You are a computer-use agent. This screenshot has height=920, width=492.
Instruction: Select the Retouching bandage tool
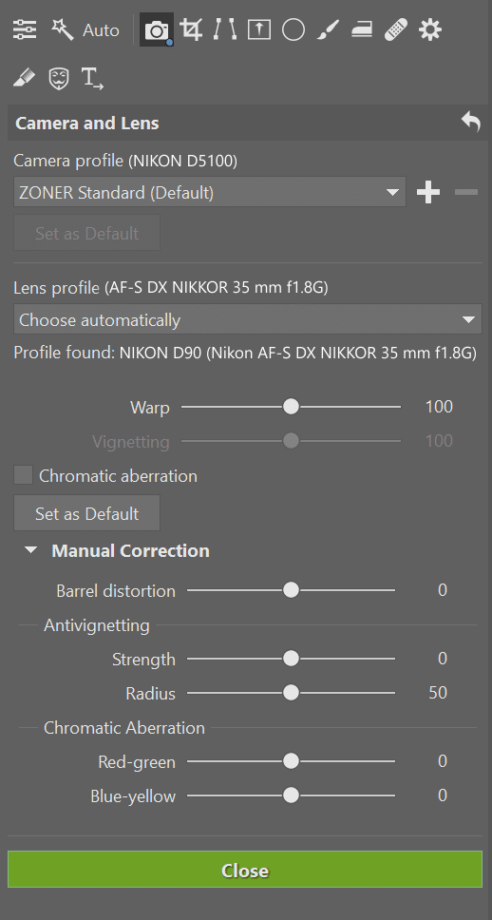pyautogui.click(x=396, y=29)
